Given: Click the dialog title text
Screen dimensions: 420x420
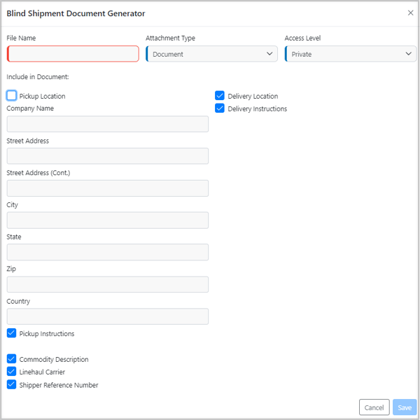Looking at the screenshot, I should (76, 13).
